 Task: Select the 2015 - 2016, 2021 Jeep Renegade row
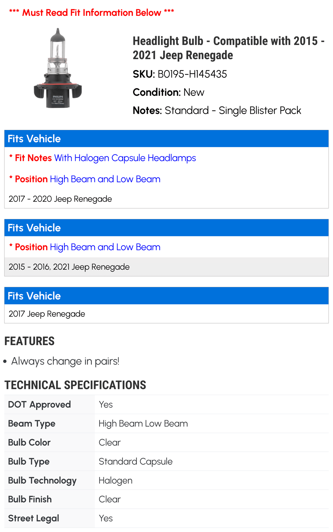[x=167, y=267]
